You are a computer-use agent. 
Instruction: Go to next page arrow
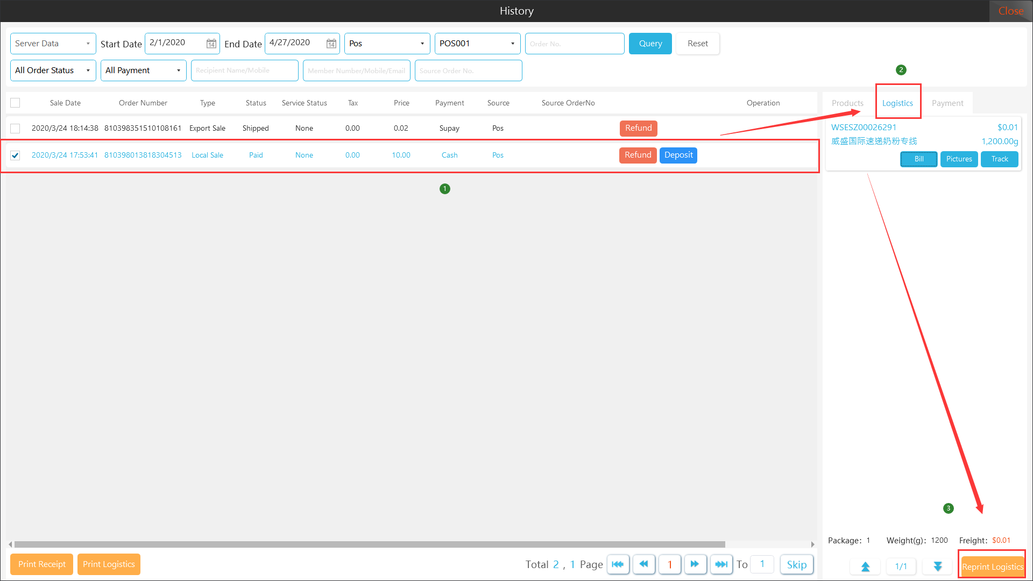[x=695, y=564]
